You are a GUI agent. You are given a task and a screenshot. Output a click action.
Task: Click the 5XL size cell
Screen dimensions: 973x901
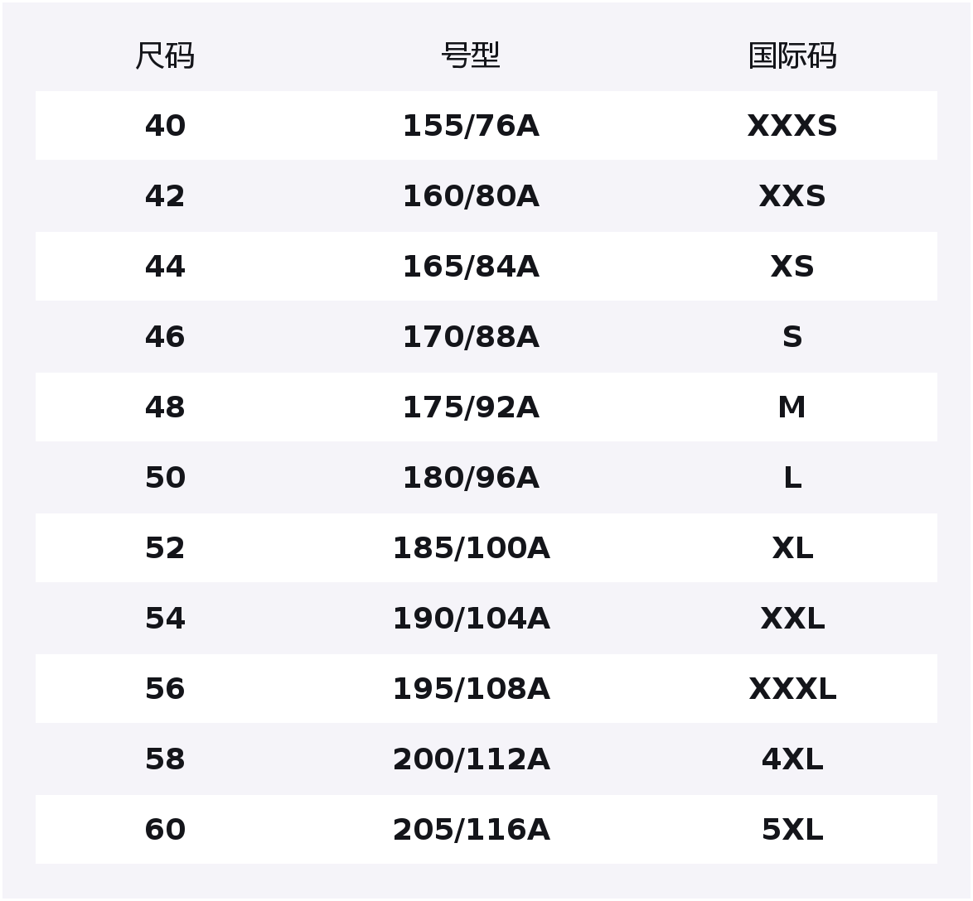point(791,830)
